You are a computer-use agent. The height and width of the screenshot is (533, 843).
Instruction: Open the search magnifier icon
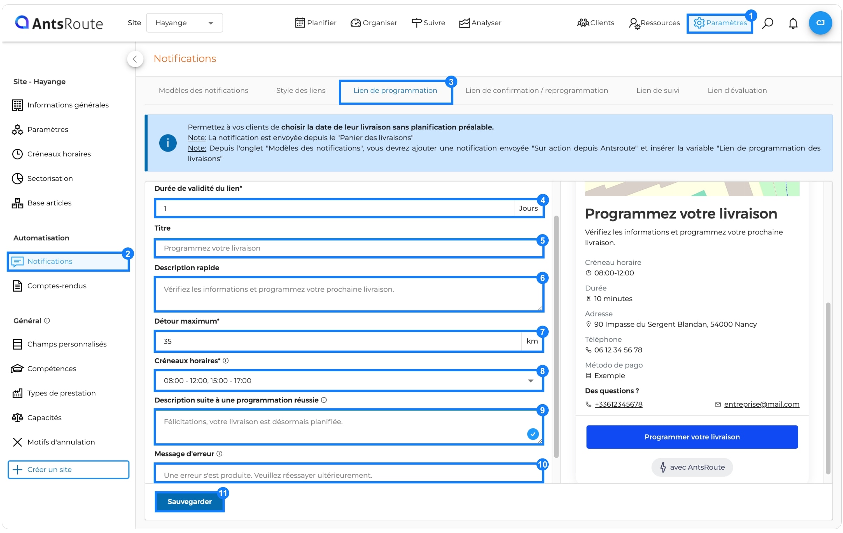[767, 23]
